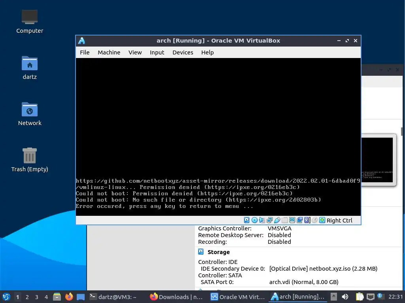The image size is (405, 303).
Task: Click the Storage section icon in Manager
Action: tap(201, 252)
